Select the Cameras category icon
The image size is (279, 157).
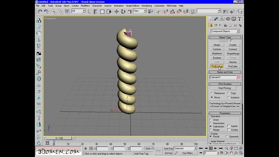[225, 26]
